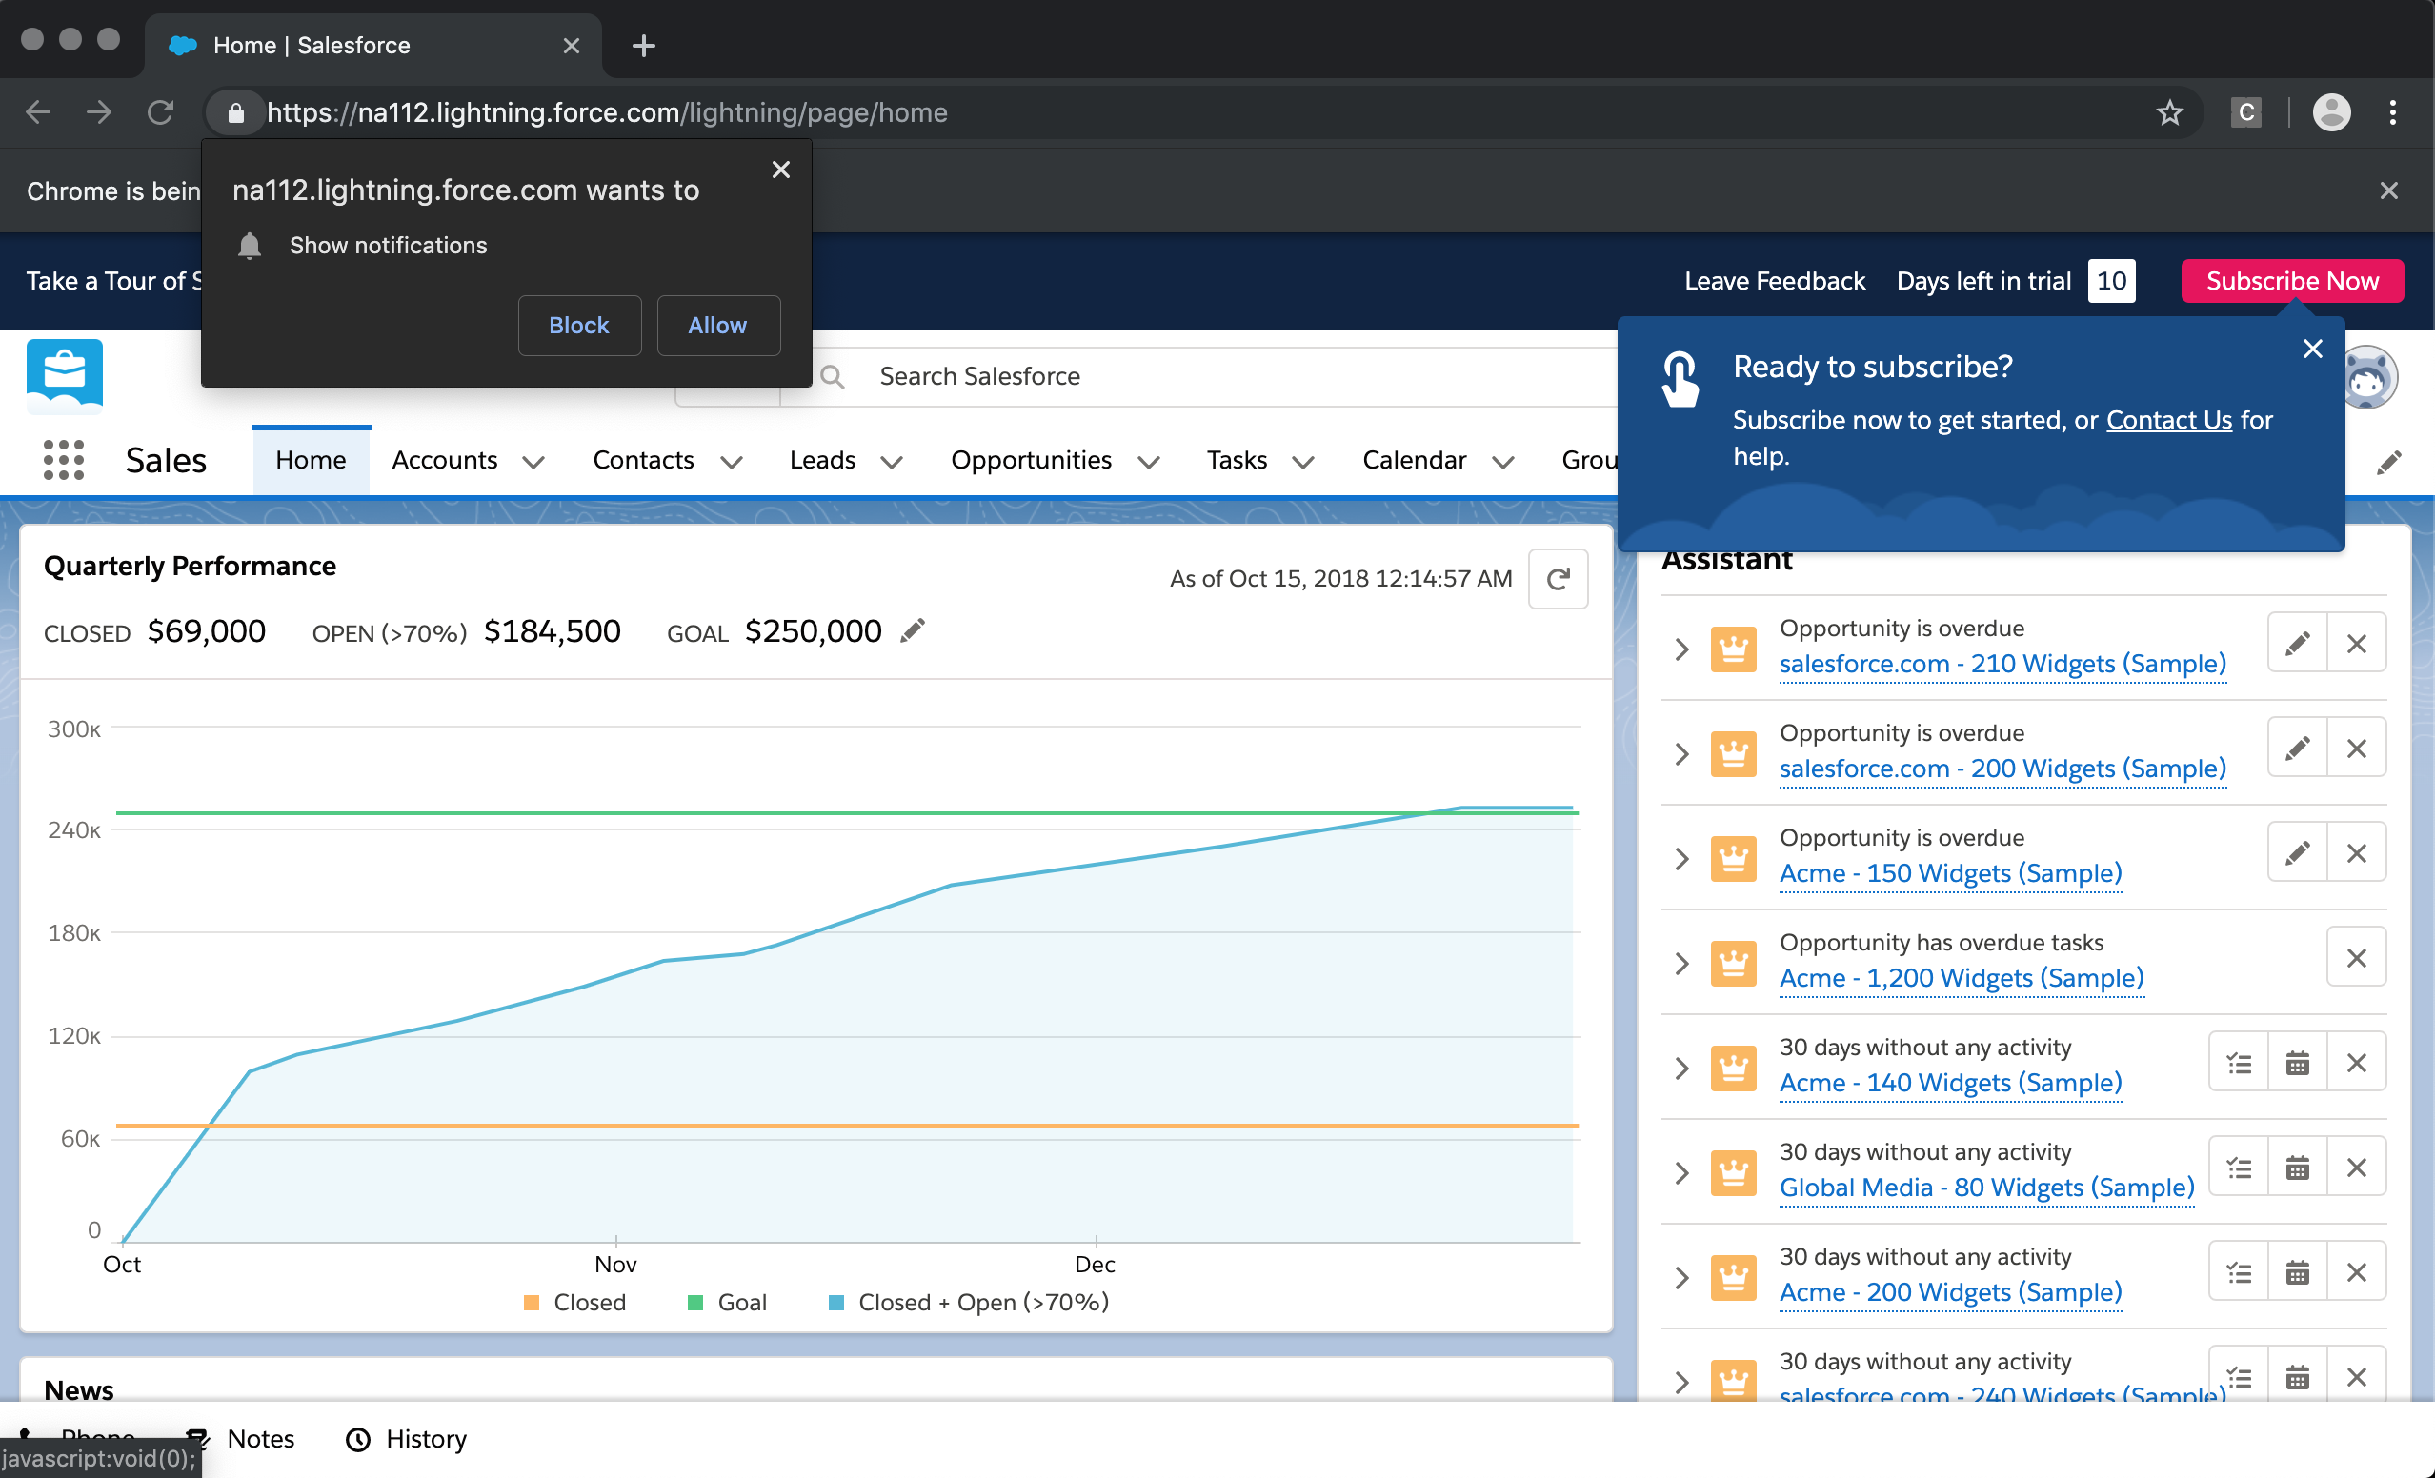Allow notifications from na112.lightning.force.com
The height and width of the screenshot is (1478, 2435).
tap(716, 325)
